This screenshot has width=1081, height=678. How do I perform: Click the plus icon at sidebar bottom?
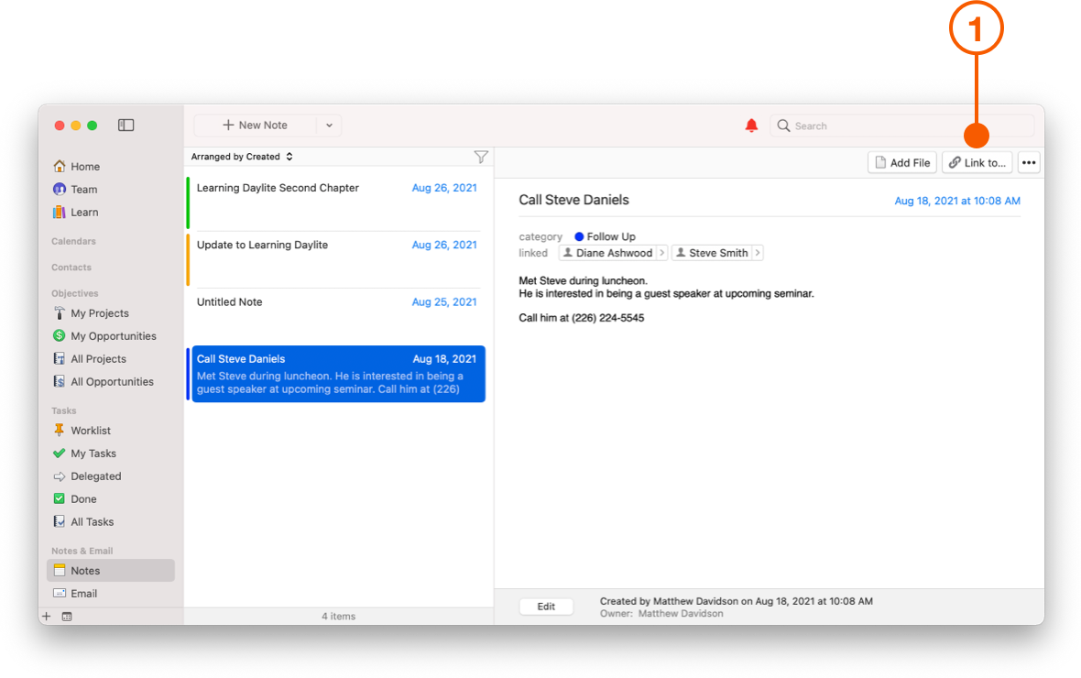tap(46, 616)
